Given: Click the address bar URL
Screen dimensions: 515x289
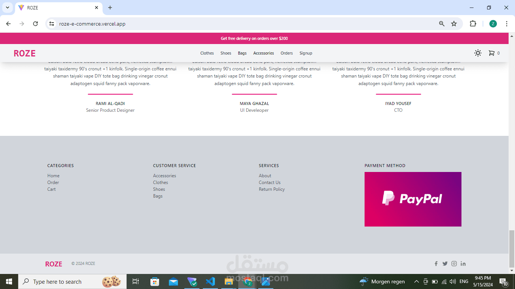Looking at the screenshot, I should (x=92, y=24).
